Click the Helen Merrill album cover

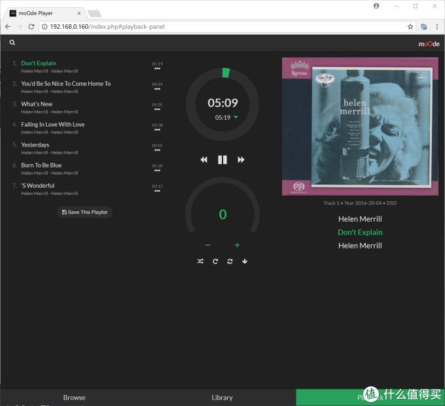point(360,126)
